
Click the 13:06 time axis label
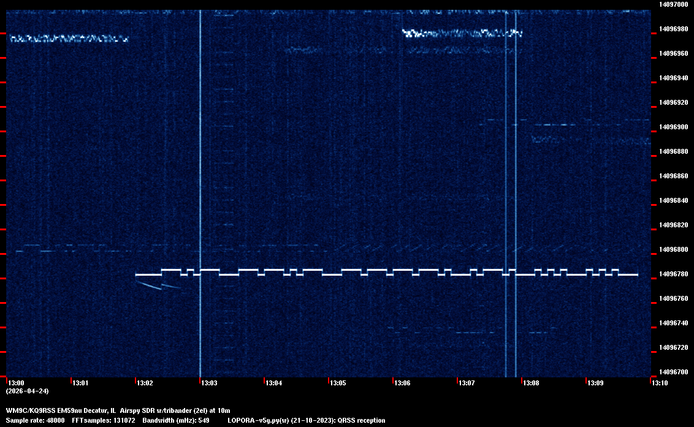tap(402, 384)
